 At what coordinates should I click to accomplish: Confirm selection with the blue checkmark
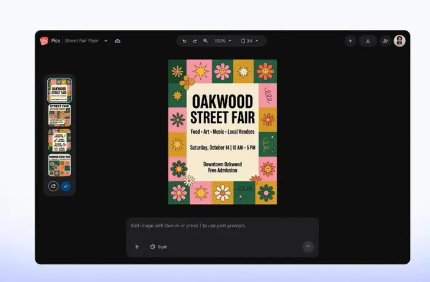(66, 186)
